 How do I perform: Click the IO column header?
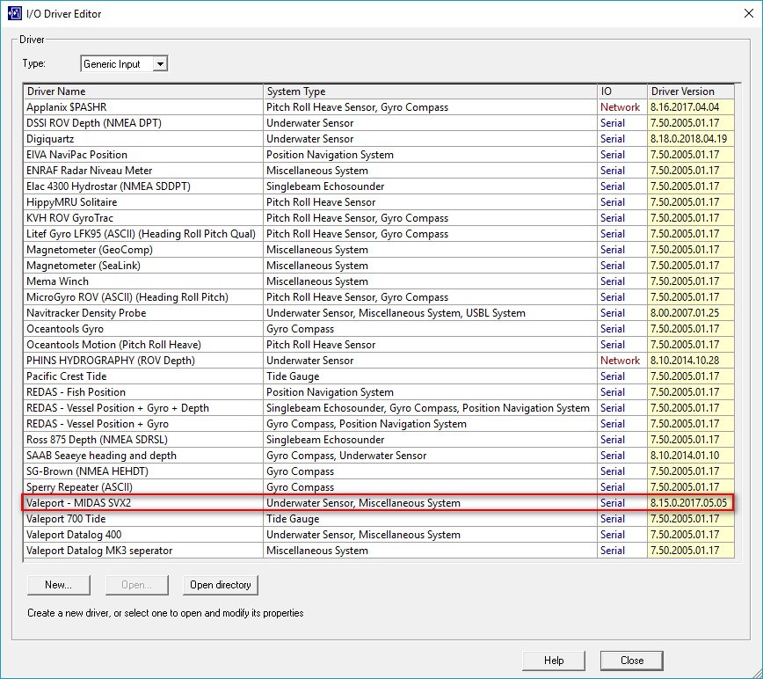(621, 91)
